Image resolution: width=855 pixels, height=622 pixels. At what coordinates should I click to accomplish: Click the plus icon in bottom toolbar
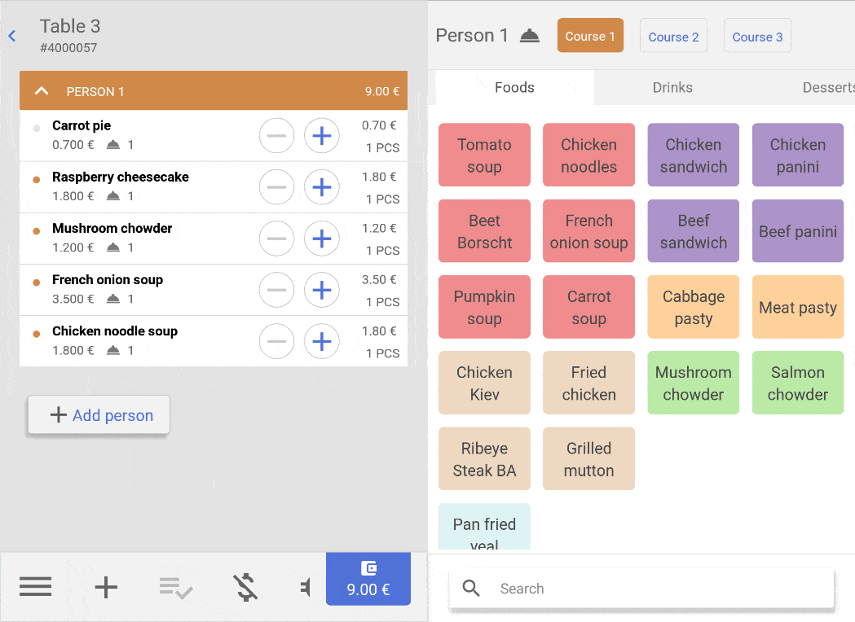click(x=106, y=586)
